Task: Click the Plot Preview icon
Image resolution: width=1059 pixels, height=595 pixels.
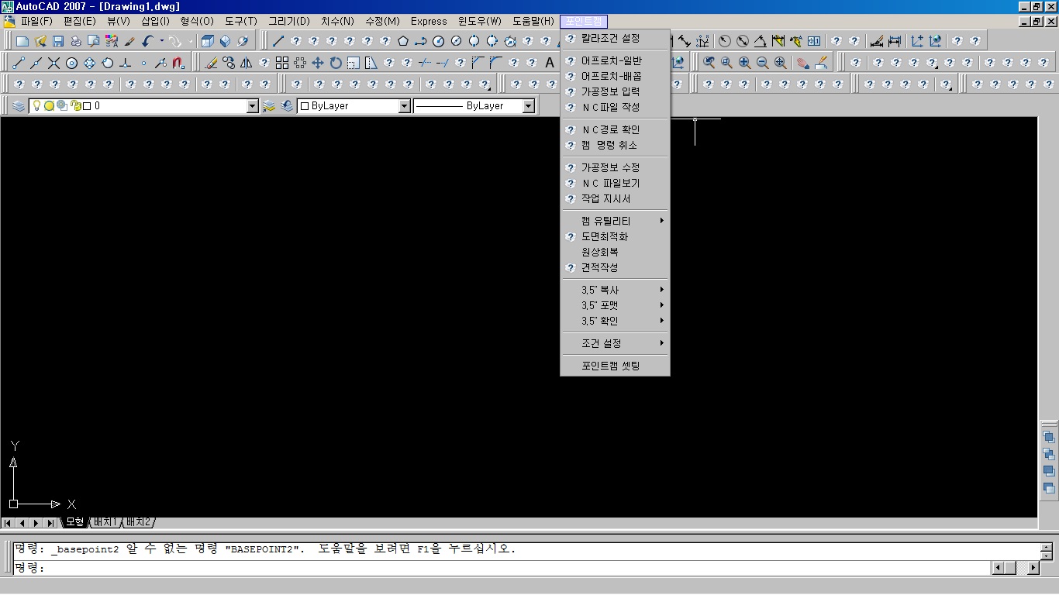Action: 94,41
